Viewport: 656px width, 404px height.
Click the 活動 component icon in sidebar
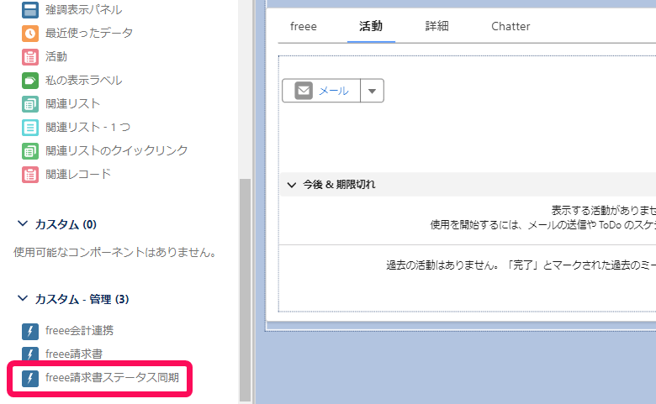30,57
